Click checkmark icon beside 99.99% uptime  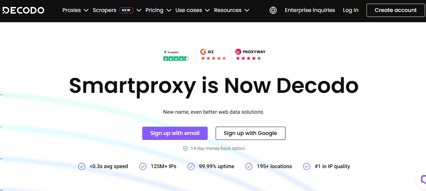[191, 166]
